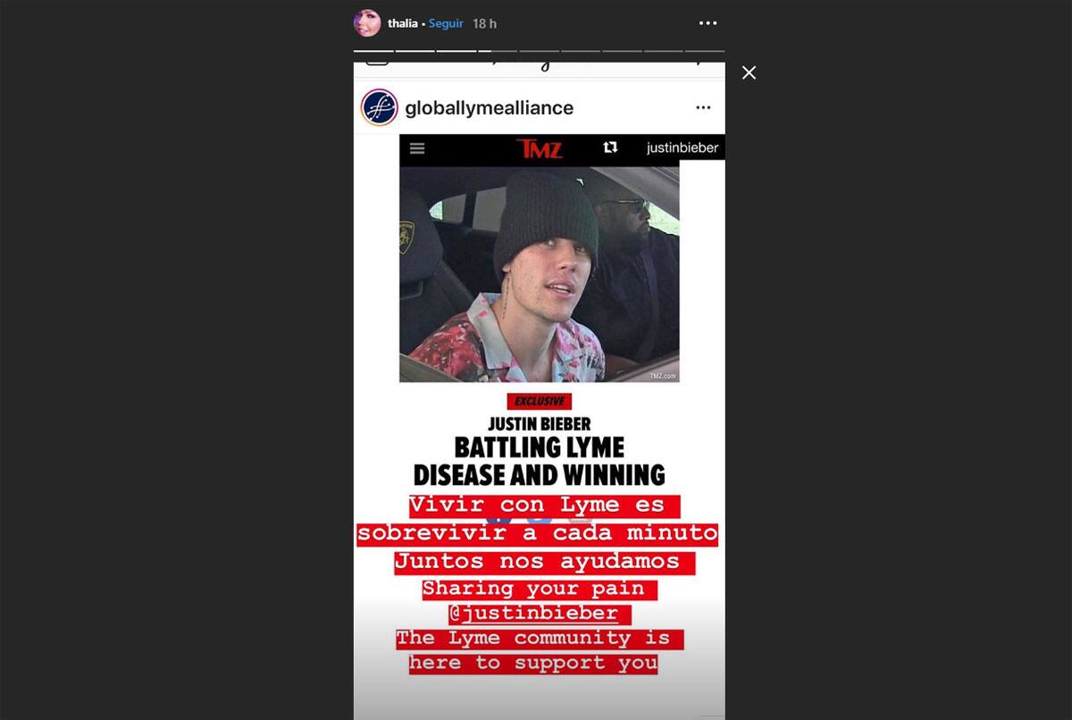
Task: Open the story options three-dot menu
Action: [708, 23]
